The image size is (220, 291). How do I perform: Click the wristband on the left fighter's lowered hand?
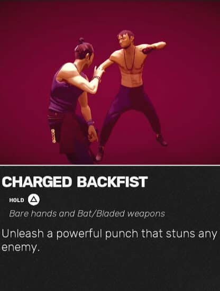90,123
